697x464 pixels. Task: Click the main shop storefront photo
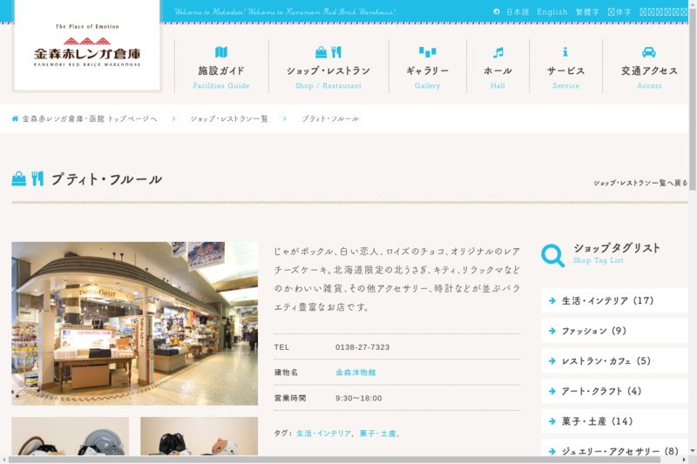click(134, 323)
